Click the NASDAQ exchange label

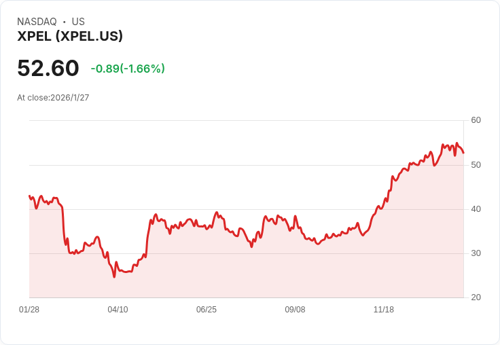[x=37, y=22]
